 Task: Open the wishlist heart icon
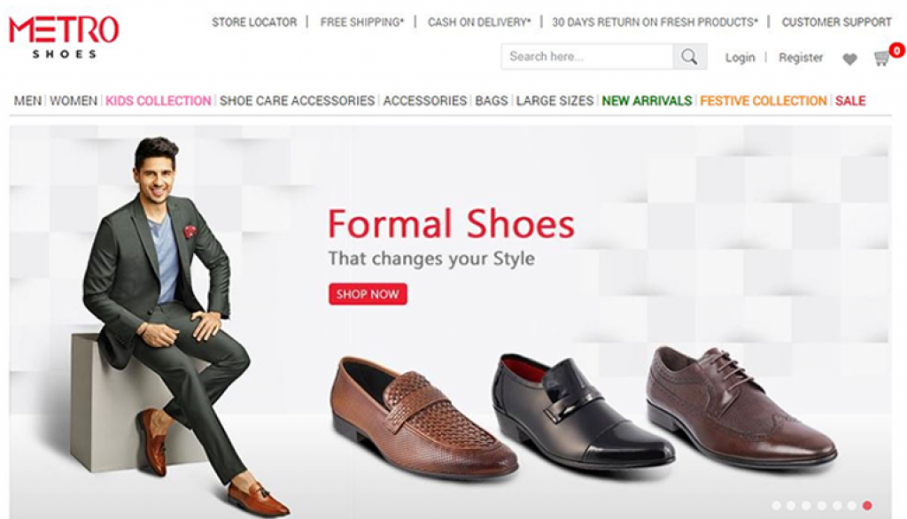(x=849, y=58)
